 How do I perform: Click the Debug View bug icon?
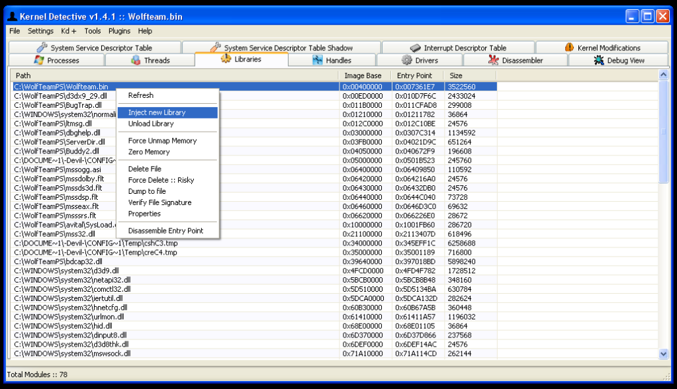599,60
